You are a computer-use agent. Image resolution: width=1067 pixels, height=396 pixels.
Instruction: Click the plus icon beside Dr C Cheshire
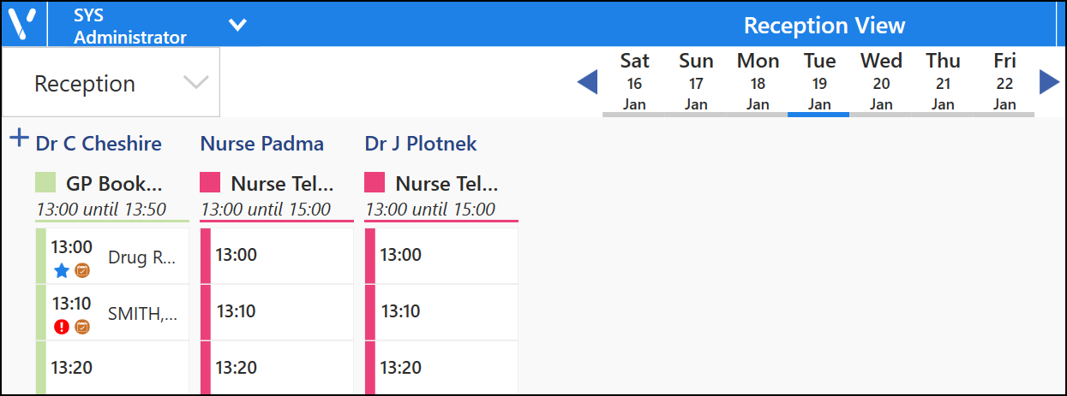pos(19,139)
